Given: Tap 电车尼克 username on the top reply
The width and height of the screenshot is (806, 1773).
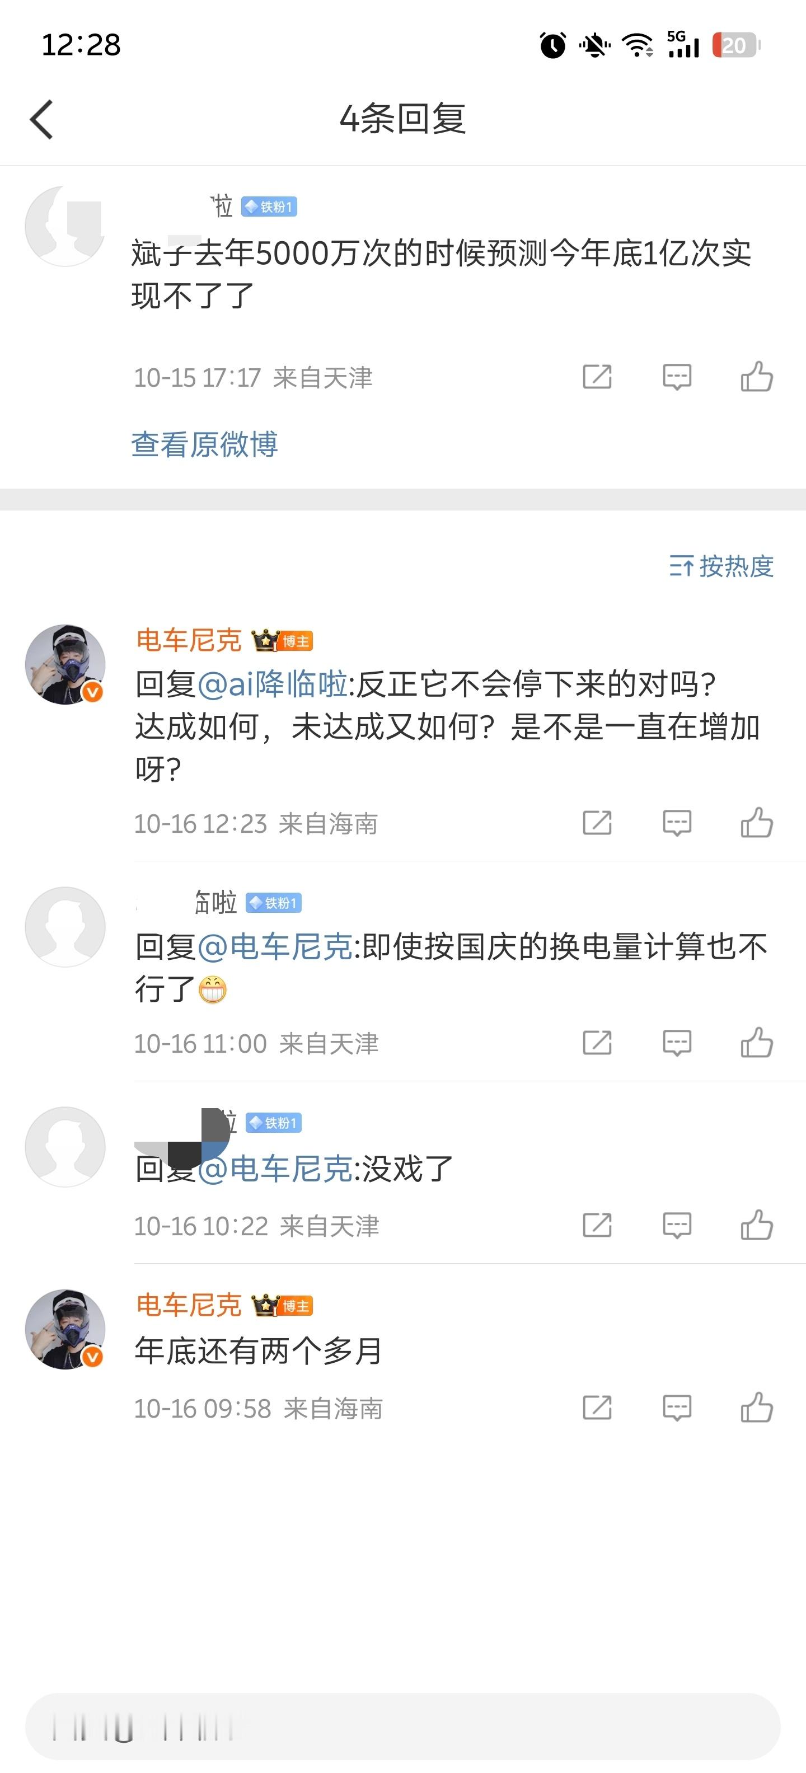Looking at the screenshot, I should 189,640.
